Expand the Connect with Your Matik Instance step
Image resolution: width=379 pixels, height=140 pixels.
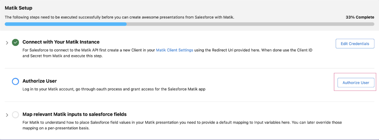(7, 43)
